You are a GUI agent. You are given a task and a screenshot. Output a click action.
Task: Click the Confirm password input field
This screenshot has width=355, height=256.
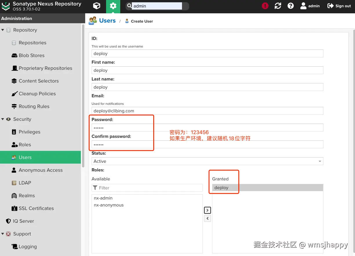click(207, 145)
